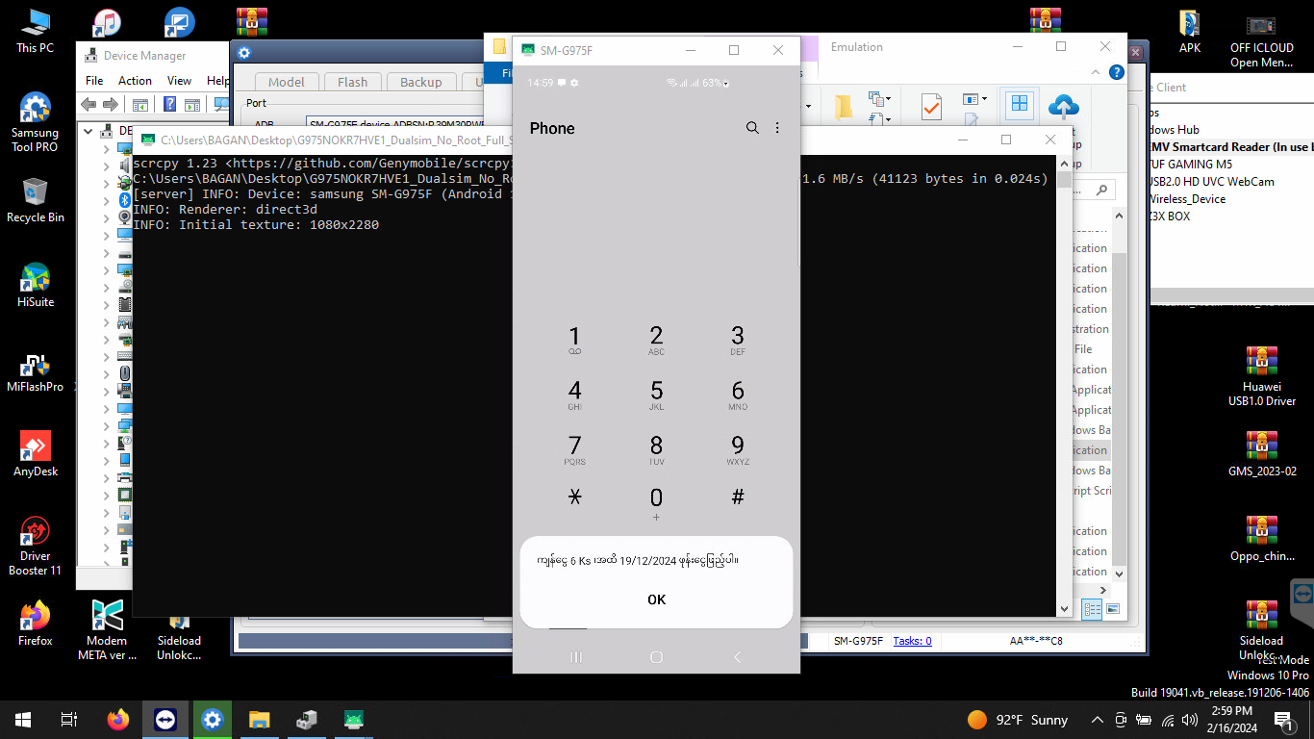Click SM-G975F cell in tool status bar

coord(858,641)
